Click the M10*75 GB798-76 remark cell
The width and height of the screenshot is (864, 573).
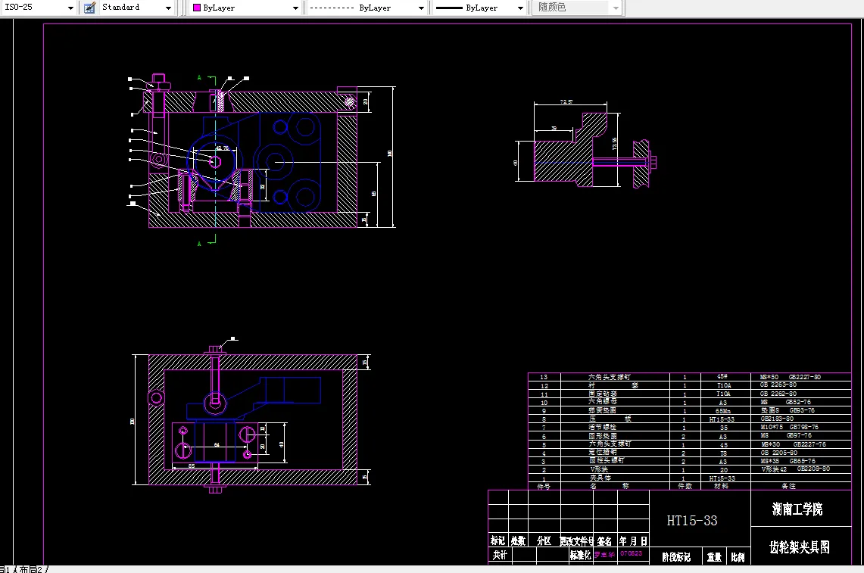click(790, 427)
